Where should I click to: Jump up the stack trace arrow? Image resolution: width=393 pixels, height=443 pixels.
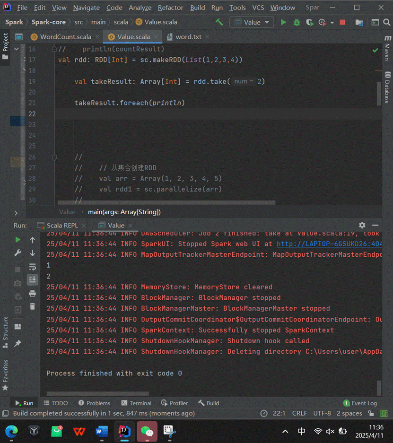[33, 240]
